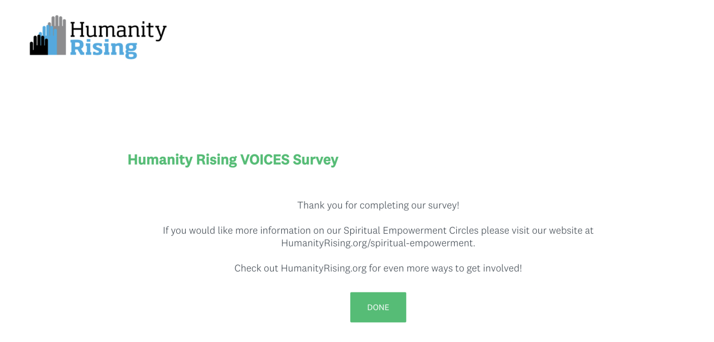Click "HumanityRising.org" in the Check out line

(324, 268)
